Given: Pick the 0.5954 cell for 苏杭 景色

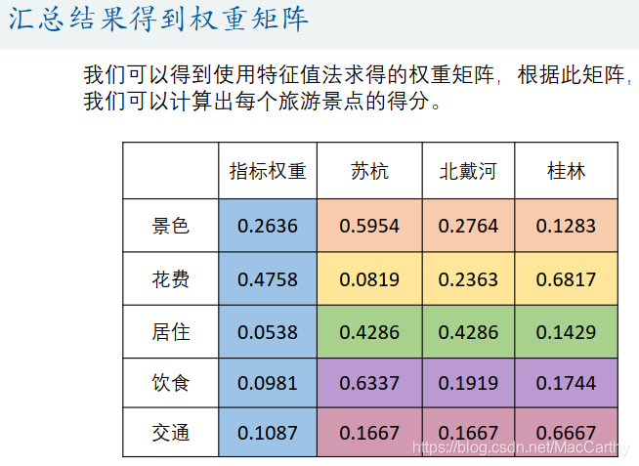Looking at the screenshot, I should 369,226.
